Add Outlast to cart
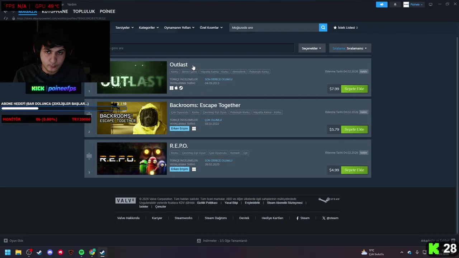This screenshot has width=459, height=258. pyautogui.click(x=354, y=89)
